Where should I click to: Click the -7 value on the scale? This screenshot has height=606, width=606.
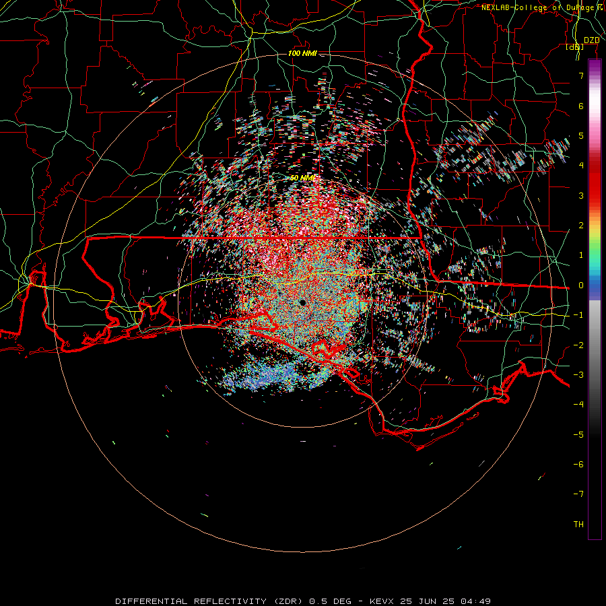[578, 494]
